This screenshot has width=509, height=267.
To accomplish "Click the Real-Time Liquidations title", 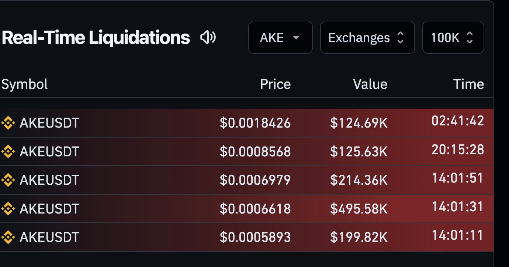I will 96,38.
